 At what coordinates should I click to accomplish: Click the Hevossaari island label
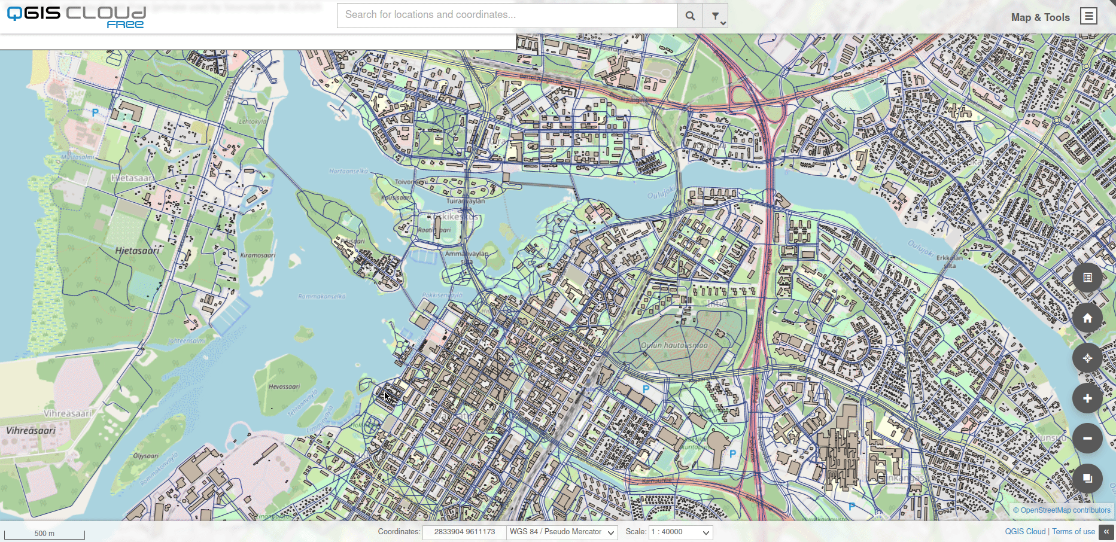point(284,386)
